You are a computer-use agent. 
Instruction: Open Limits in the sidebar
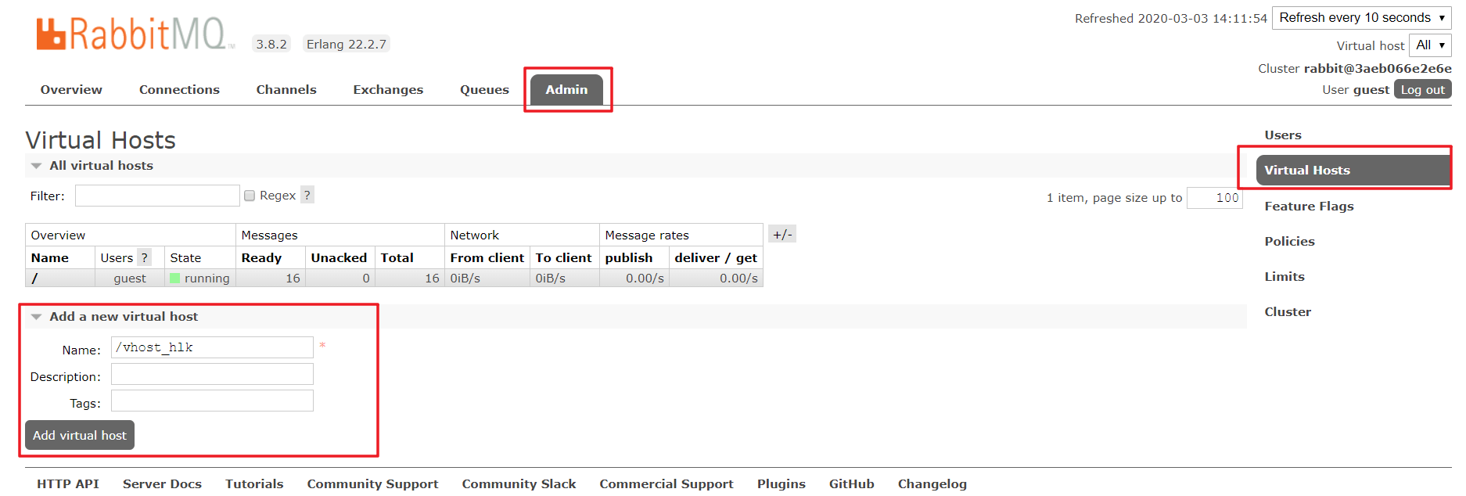[x=1285, y=276]
